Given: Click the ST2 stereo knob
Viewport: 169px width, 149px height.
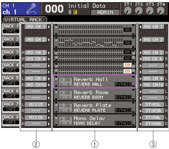Looking at the screenshot, I should click(x=139, y=11).
